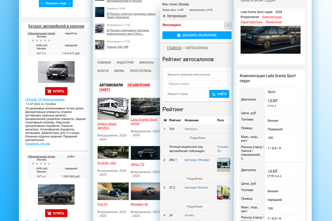Image resolution: width=332 pixels, height=221 pixels.
Task: Open Sollers Atlant автобус link
Action: tap(107, 126)
